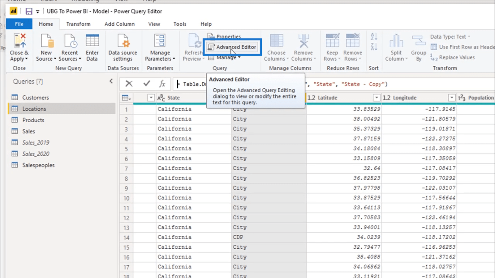495x278 pixels.
Task: Open the Help tab
Action: click(x=206, y=24)
